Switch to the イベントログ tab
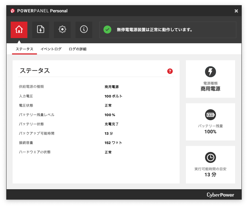 pyautogui.click(x=51, y=49)
